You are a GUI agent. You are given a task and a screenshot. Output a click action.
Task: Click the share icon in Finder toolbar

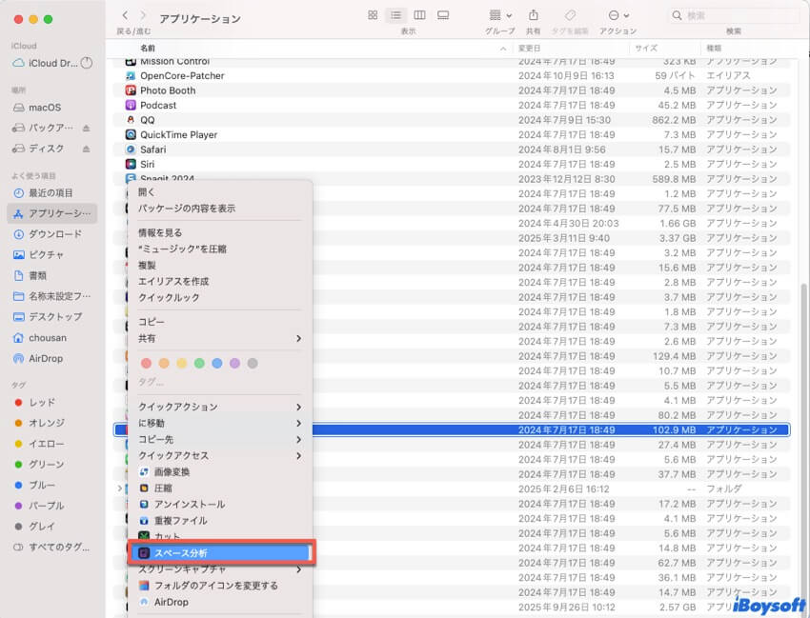[x=533, y=16]
